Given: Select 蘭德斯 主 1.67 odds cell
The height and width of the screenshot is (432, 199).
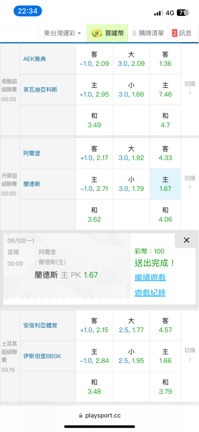Looking at the screenshot, I should 165,184.
